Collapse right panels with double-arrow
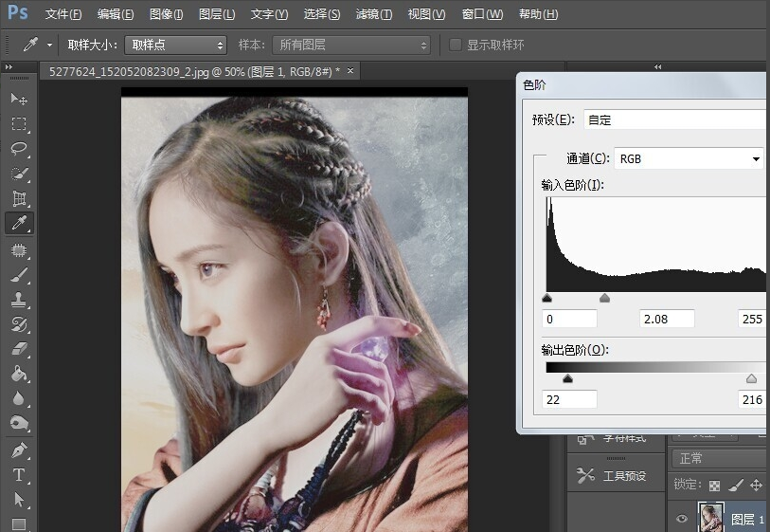 657,67
